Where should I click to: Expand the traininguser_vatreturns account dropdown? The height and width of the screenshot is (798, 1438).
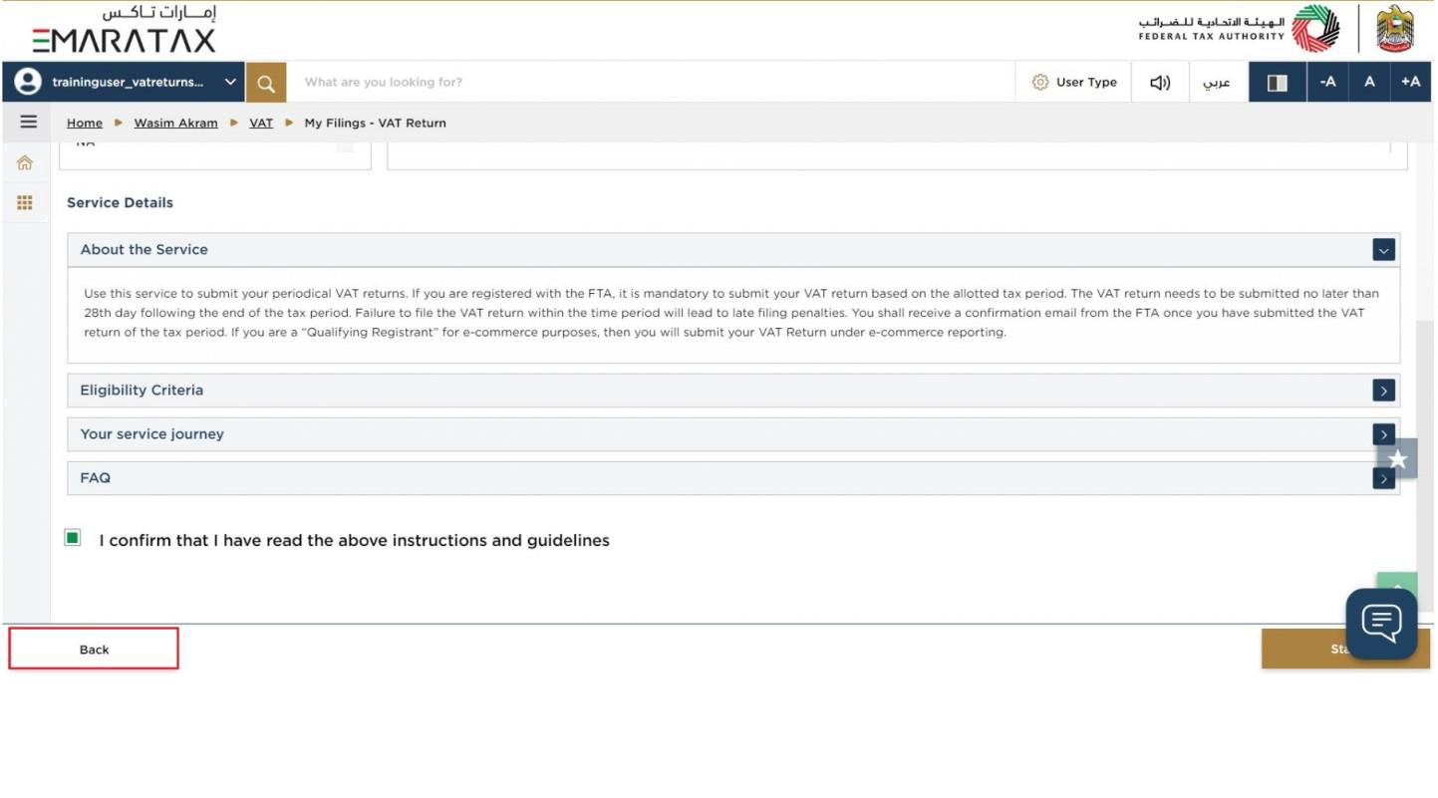click(230, 83)
